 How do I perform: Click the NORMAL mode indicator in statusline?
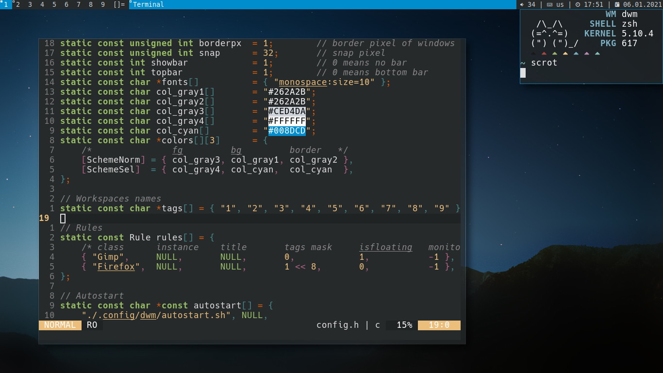tap(60, 325)
